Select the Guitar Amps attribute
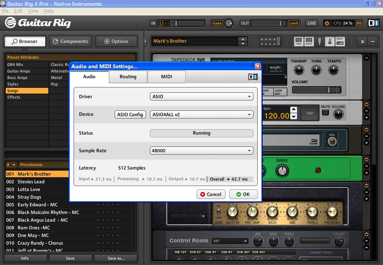 [x=27, y=71]
